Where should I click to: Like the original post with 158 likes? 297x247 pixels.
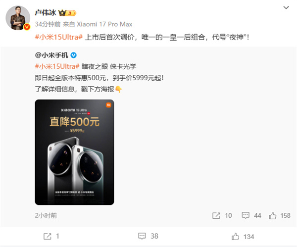[x=280, y=215]
